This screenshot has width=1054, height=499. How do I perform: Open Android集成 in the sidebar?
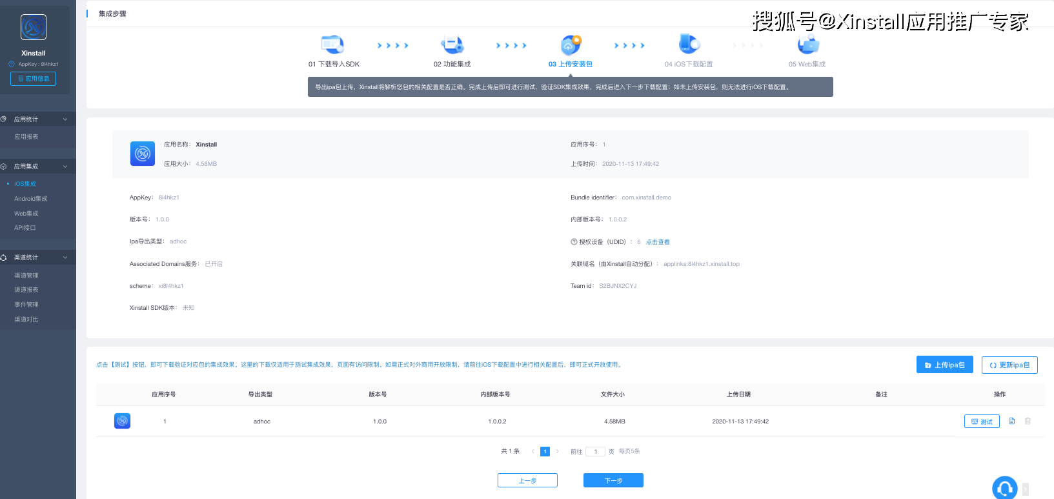[x=31, y=199]
